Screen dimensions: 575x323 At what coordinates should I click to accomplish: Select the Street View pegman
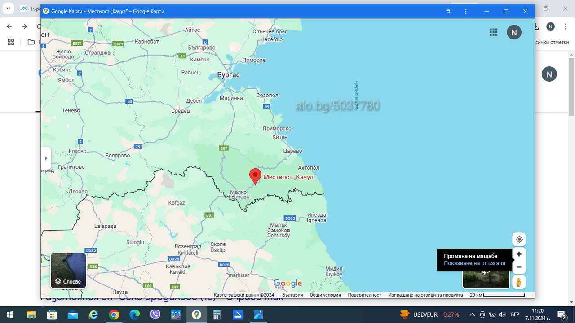tap(519, 282)
